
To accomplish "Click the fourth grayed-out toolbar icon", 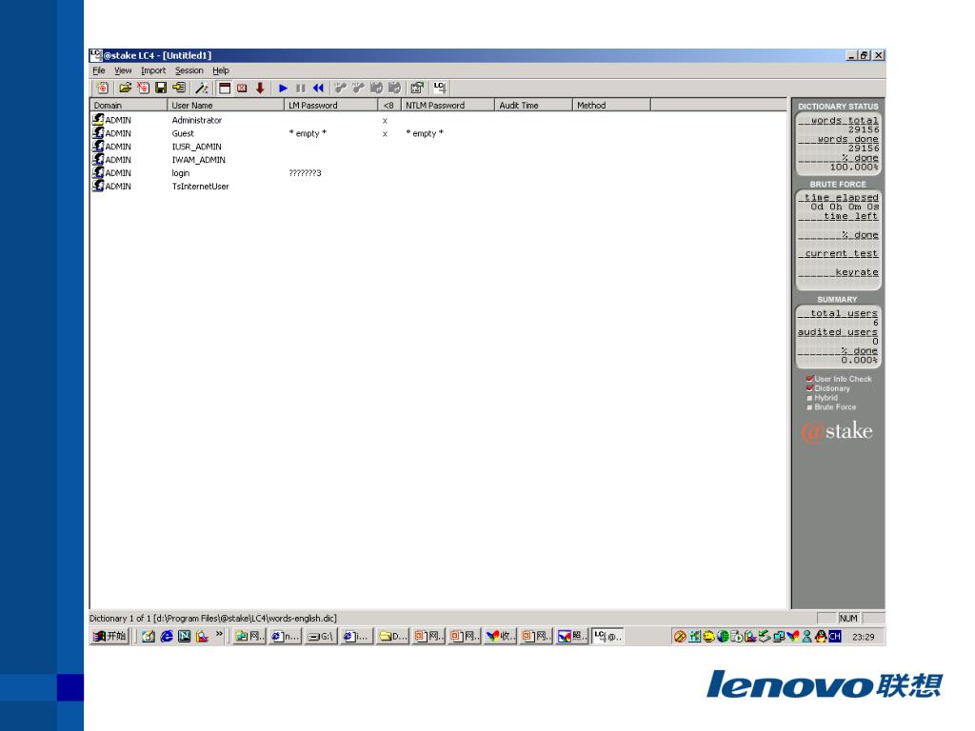I will 394,89.
